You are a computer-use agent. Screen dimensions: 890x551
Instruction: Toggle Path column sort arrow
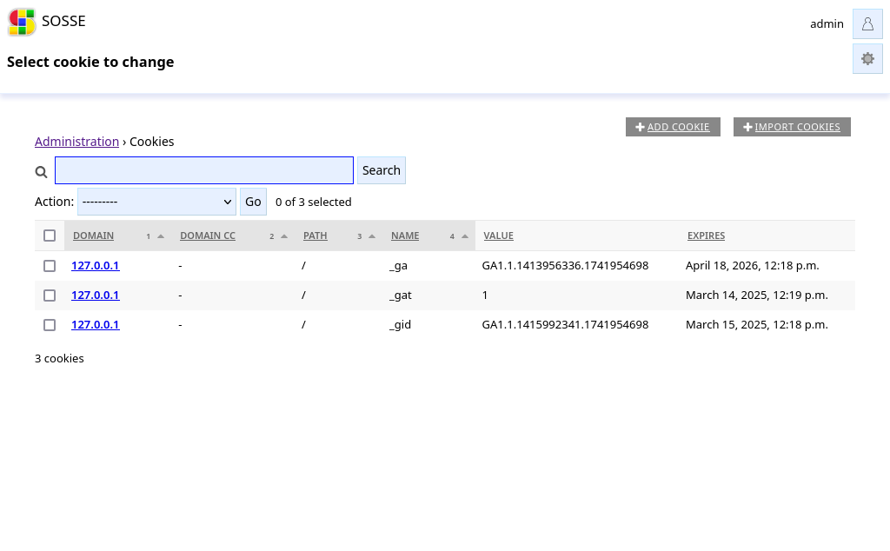372,236
